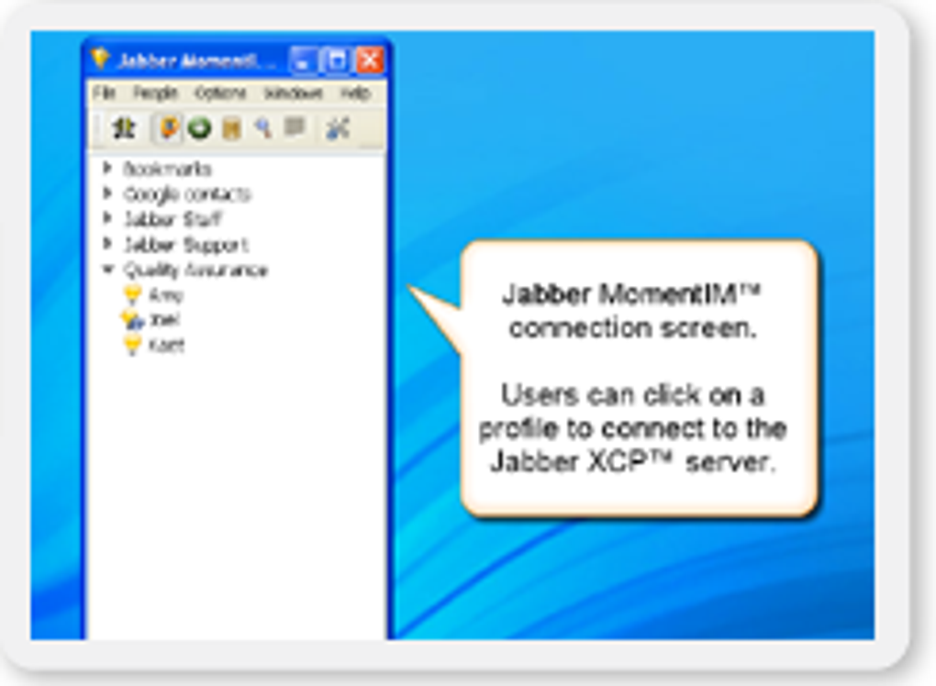Viewport: 936px width, 686px height.
Task: Select contact Amy in the roster
Action: pyautogui.click(x=165, y=295)
